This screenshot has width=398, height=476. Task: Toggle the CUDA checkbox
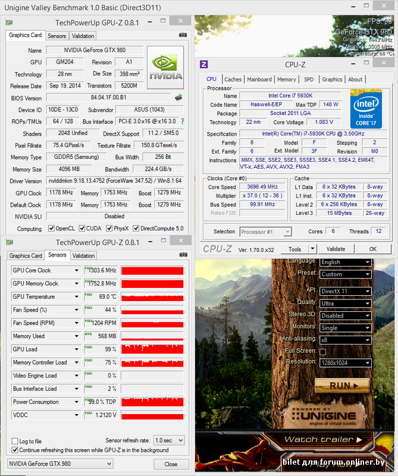pyautogui.click(x=82, y=228)
